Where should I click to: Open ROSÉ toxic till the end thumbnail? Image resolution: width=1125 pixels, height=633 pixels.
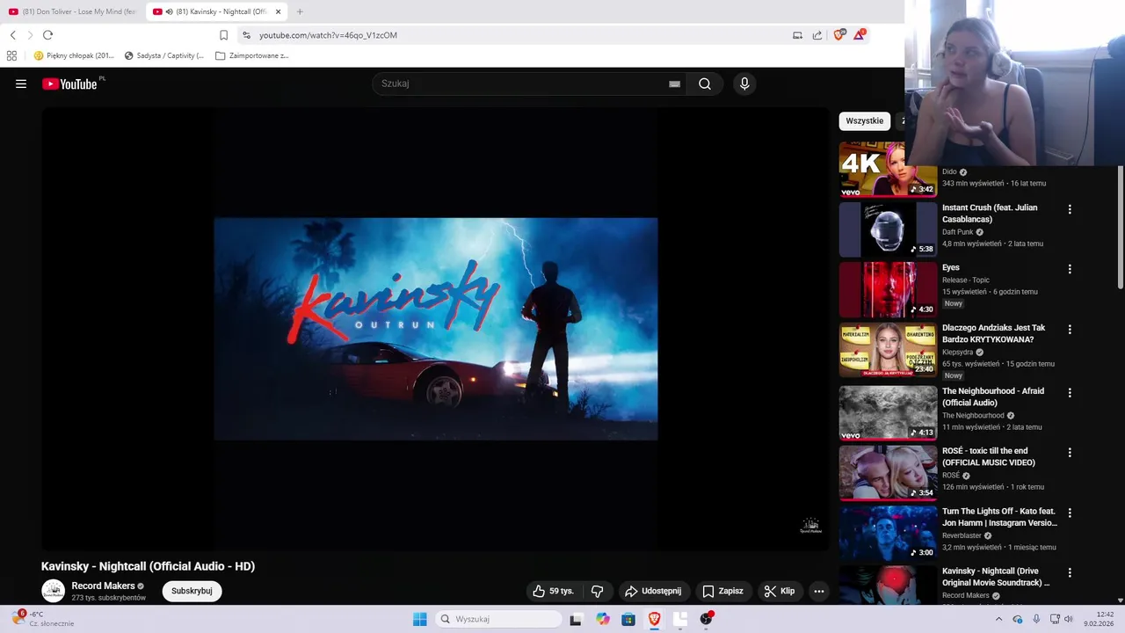click(888, 472)
